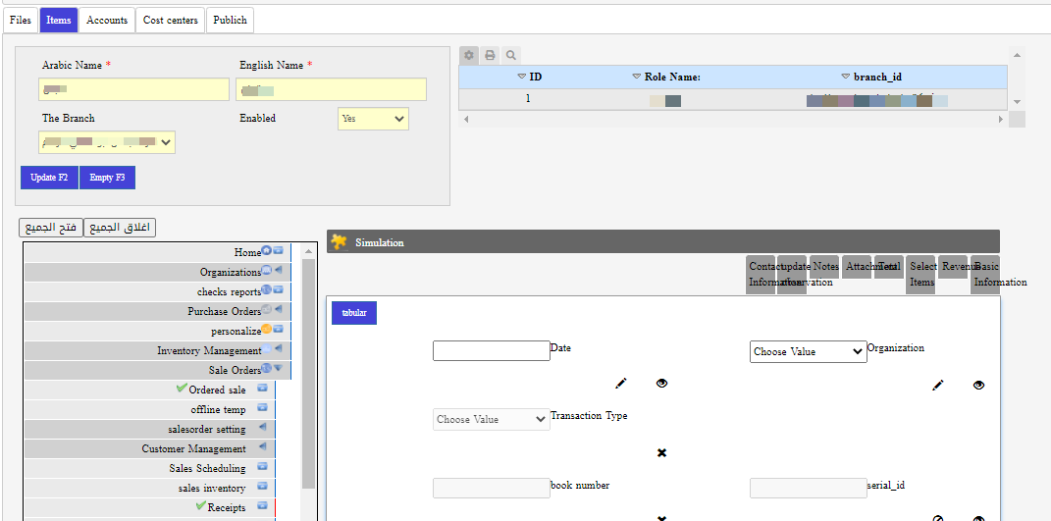Toggle the eye visibility icon under Organization field
This screenshot has height=521, width=1051.
pos(978,386)
